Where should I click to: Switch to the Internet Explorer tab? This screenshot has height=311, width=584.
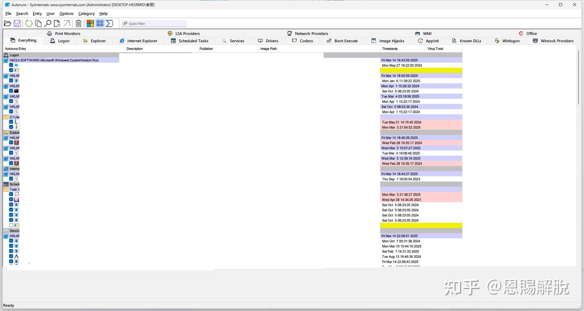[x=138, y=41]
